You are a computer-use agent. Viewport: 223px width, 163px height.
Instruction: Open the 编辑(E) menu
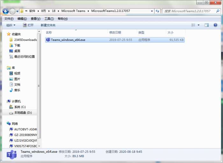[22, 19]
